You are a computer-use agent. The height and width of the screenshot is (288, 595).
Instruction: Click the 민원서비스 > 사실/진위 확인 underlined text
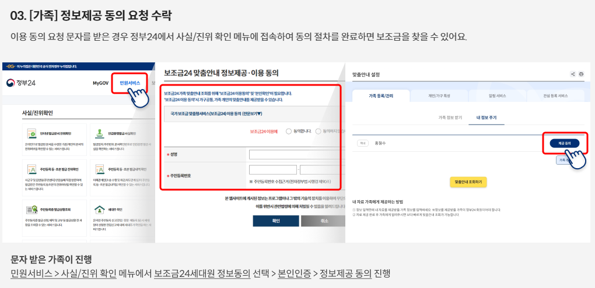click(x=64, y=273)
